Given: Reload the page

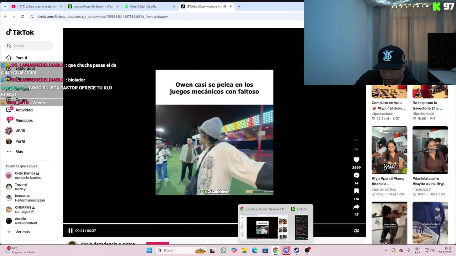Looking at the screenshot, I should point(22,16).
